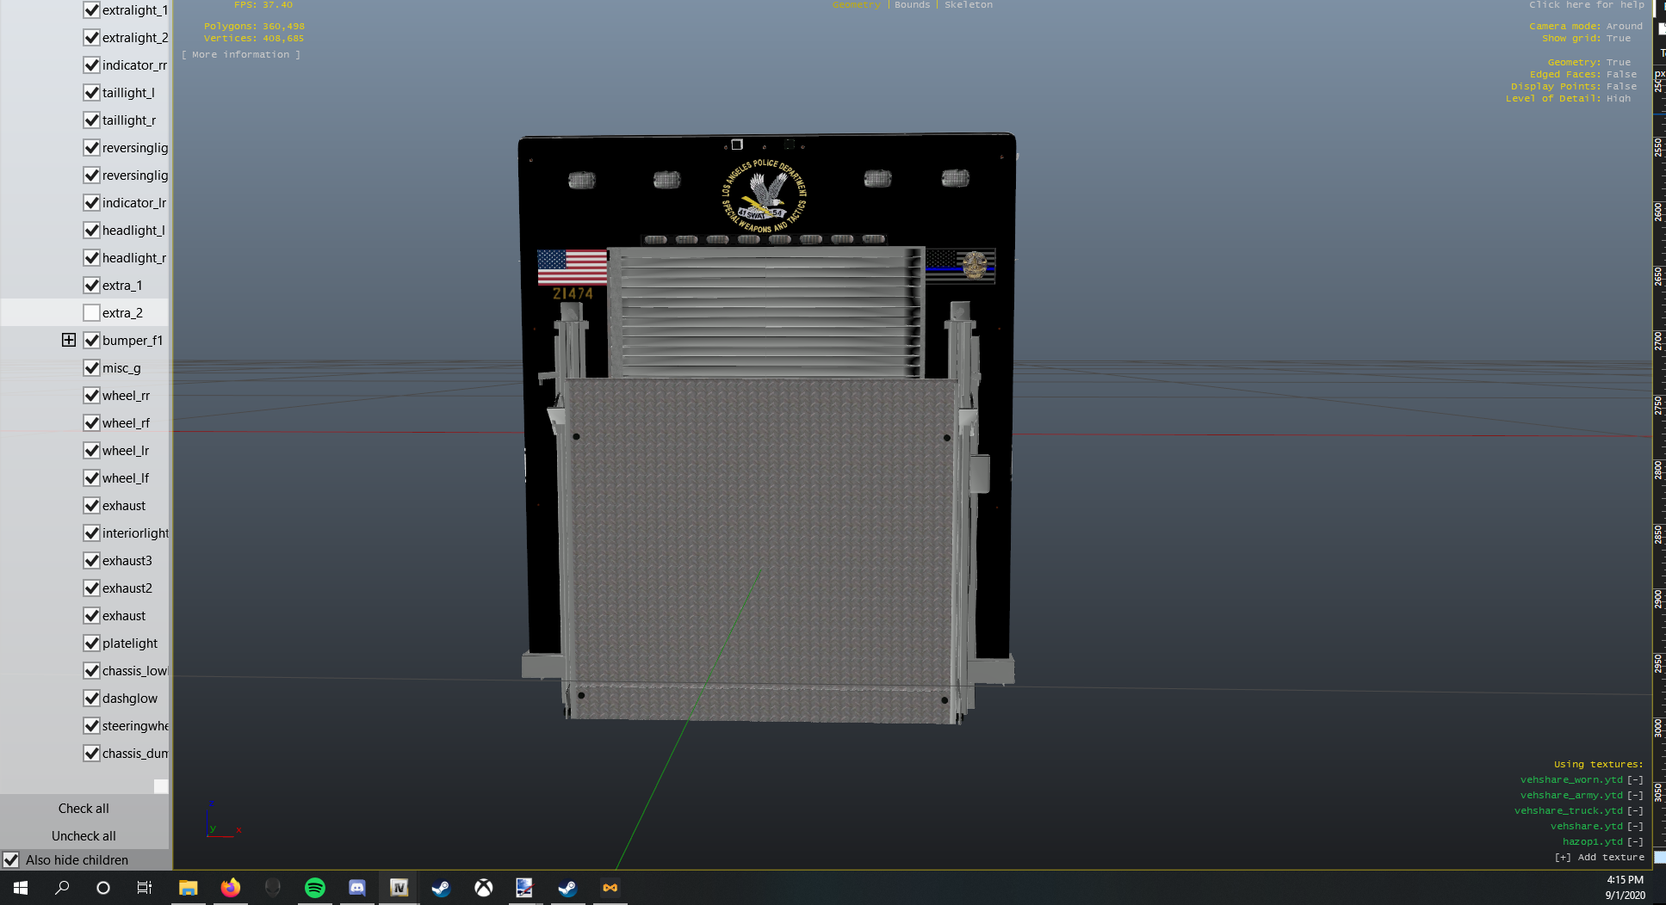Open Discord from the taskbar

[x=356, y=888]
